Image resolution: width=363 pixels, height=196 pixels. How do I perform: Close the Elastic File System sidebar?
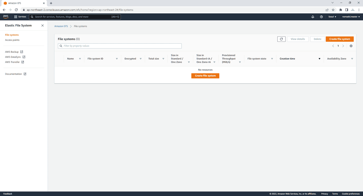tap(43, 25)
